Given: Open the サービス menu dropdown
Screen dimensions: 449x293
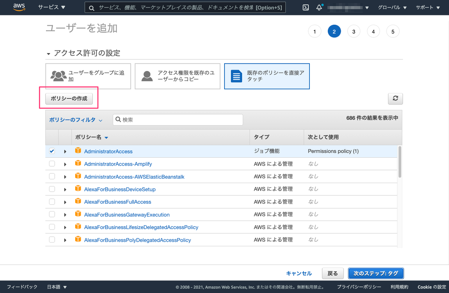Looking at the screenshot, I should pyautogui.click(x=52, y=7).
